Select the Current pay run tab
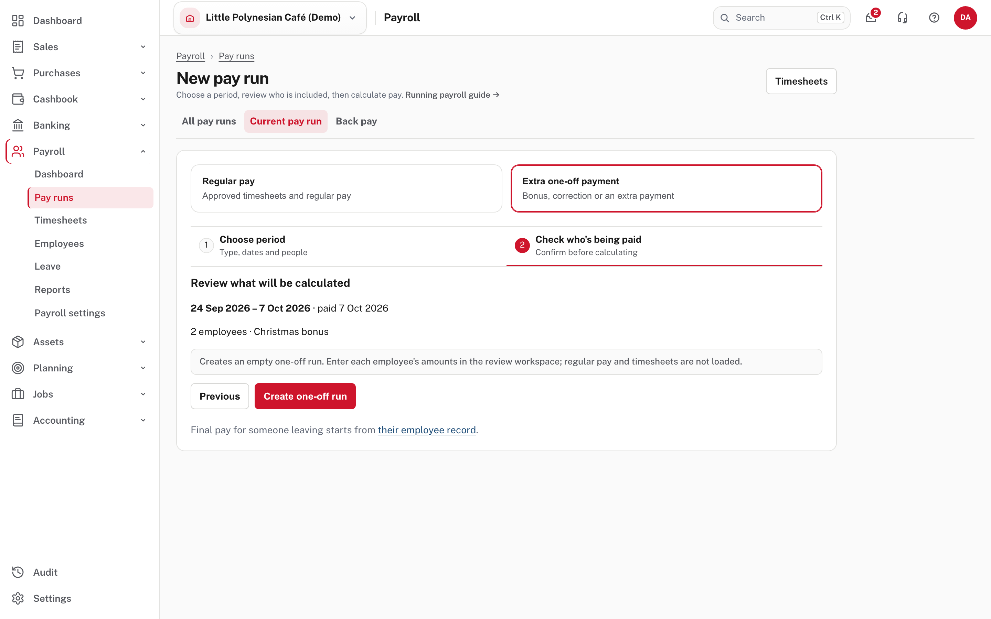991x619 pixels. point(286,121)
